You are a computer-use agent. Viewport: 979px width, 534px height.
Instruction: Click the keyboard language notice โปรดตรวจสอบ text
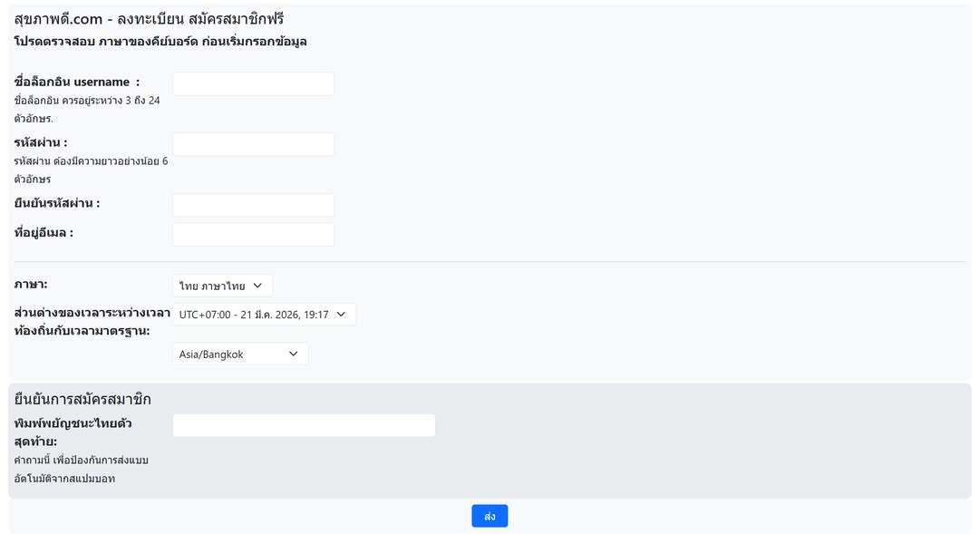[x=160, y=42]
